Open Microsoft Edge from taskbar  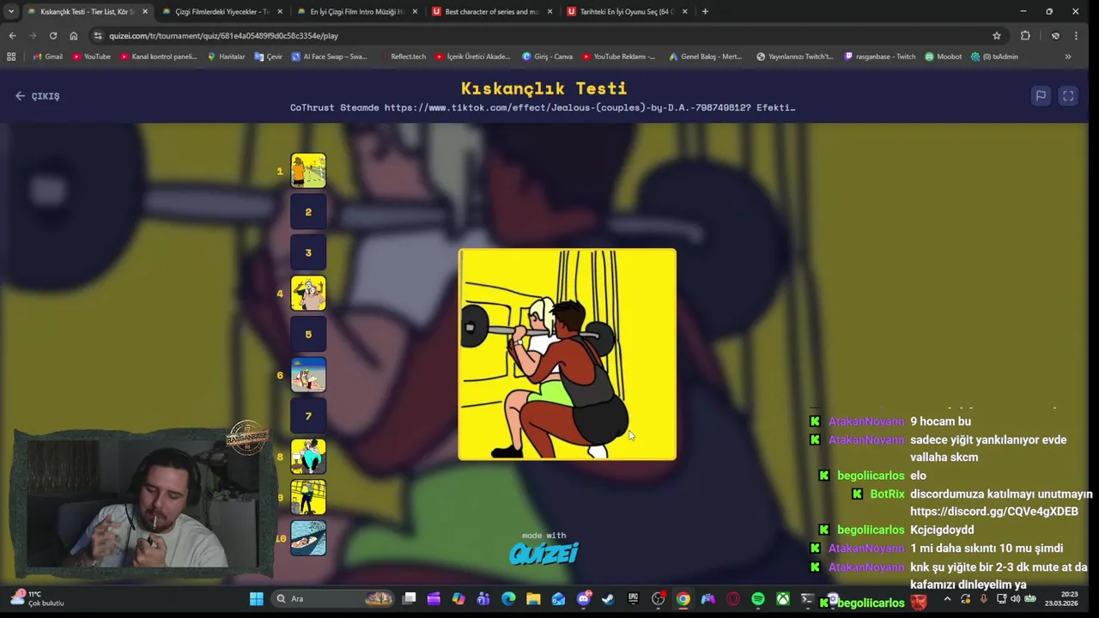click(508, 599)
